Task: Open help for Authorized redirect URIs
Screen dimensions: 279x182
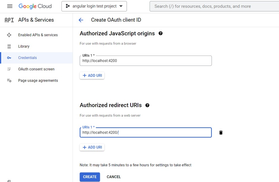Action: pos(147,105)
